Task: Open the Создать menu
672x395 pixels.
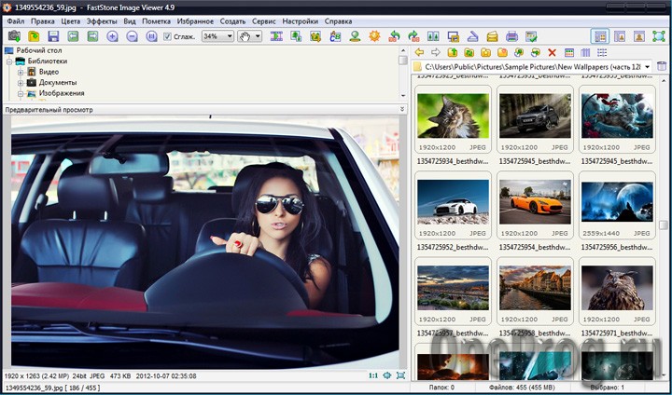Action: (x=232, y=21)
